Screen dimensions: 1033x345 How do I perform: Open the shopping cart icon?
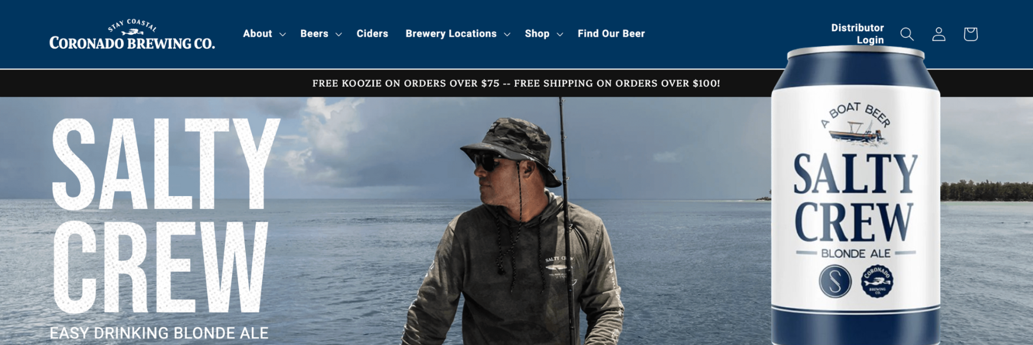click(970, 34)
